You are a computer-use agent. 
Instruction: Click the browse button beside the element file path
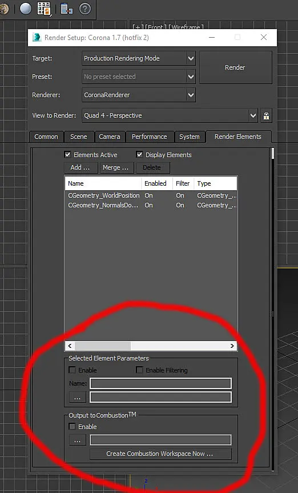coord(77,398)
